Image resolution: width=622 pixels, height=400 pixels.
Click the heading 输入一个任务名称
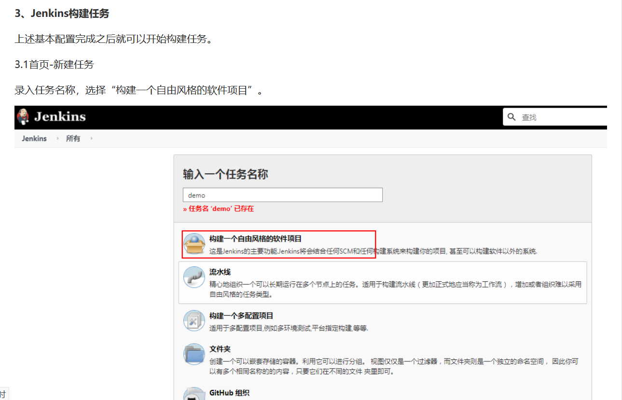225,174
